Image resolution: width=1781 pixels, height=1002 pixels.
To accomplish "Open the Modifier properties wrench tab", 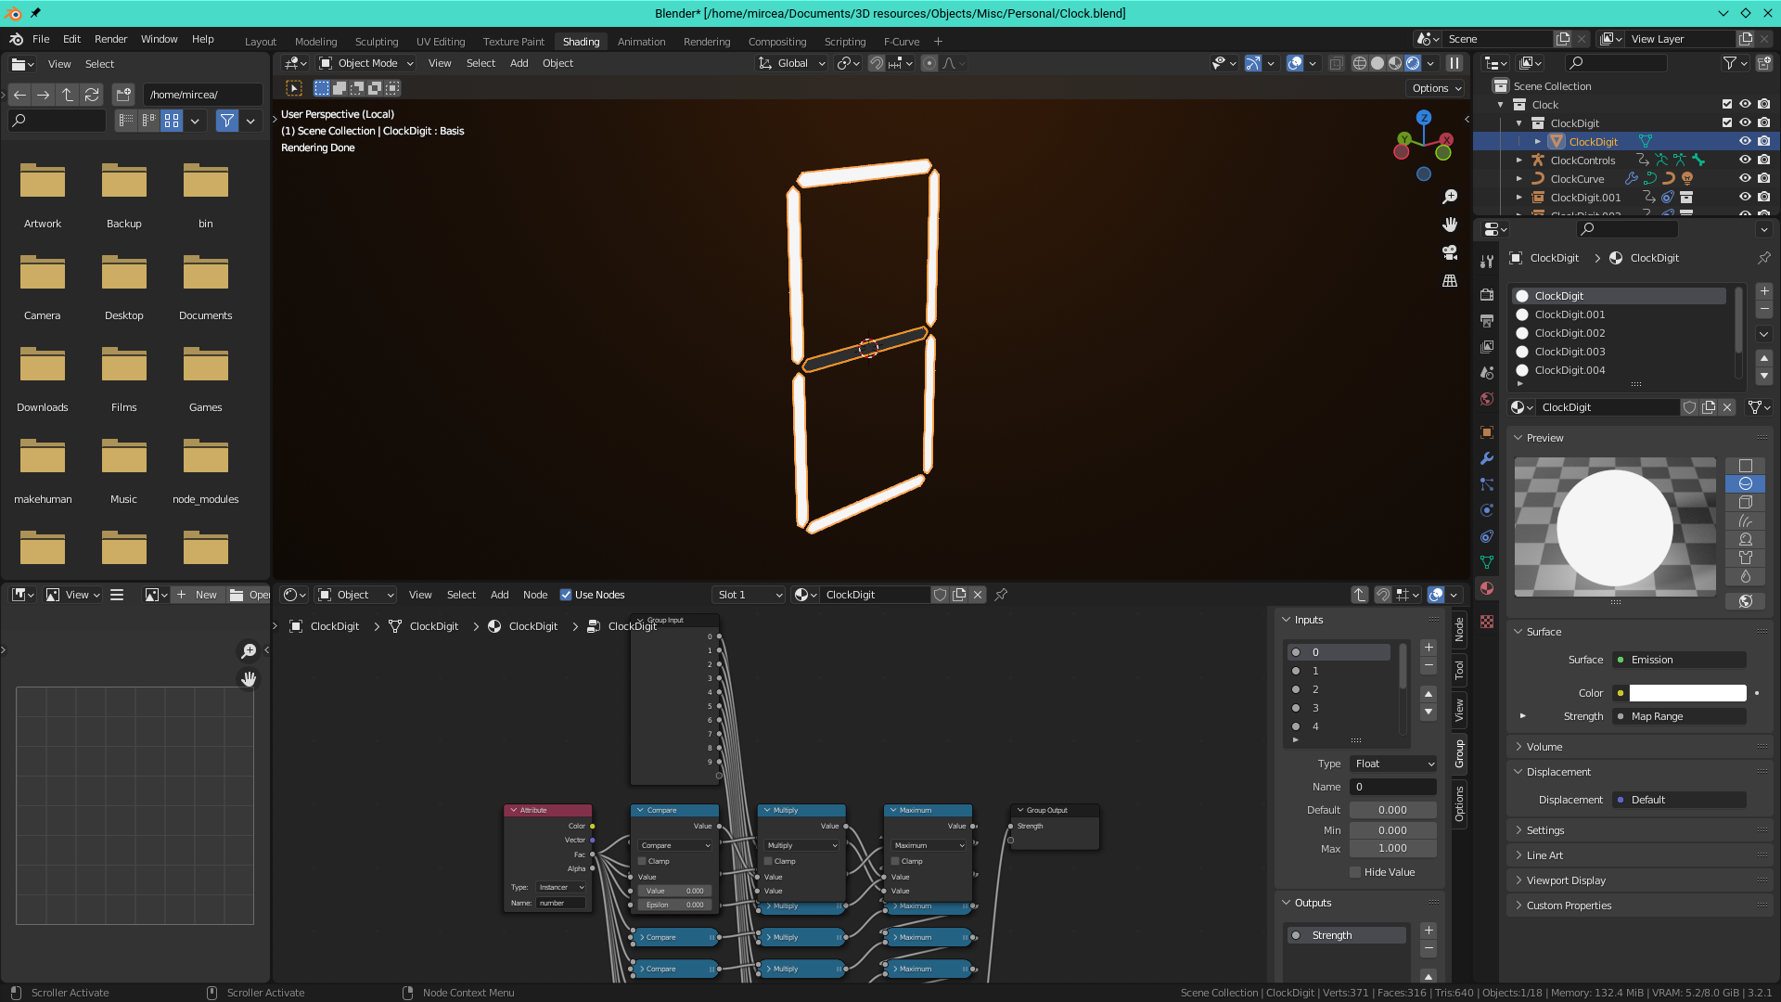I will (1487, 458).
